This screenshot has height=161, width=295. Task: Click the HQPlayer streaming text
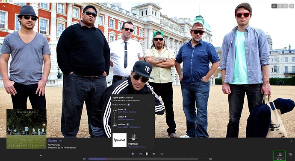126,119
